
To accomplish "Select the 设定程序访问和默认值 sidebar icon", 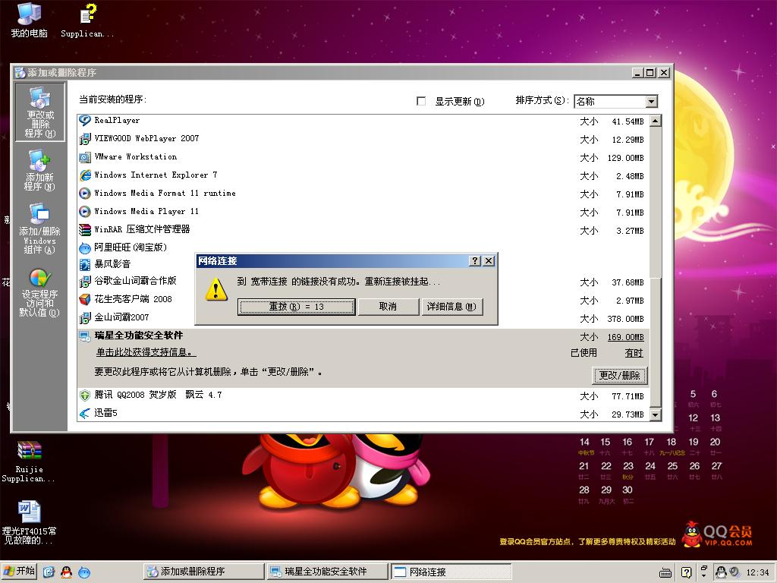I will click(x=39, y=292).
